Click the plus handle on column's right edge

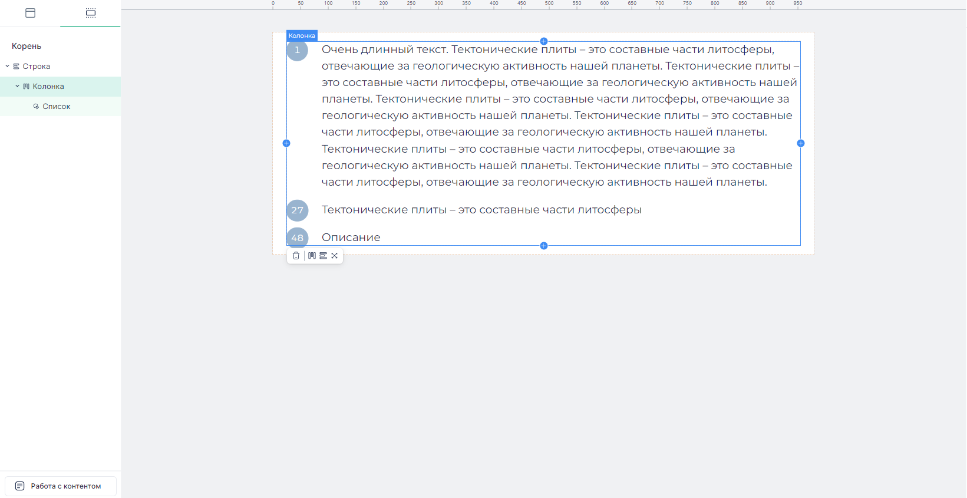point(801,143)
